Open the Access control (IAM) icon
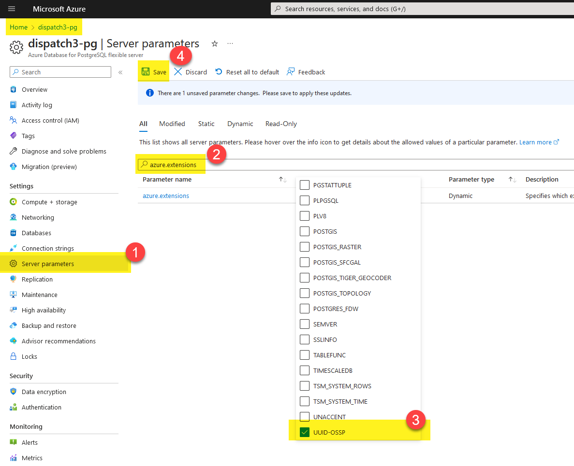 tap(14, 120)
